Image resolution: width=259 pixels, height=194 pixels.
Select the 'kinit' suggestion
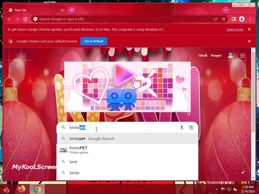127,162
